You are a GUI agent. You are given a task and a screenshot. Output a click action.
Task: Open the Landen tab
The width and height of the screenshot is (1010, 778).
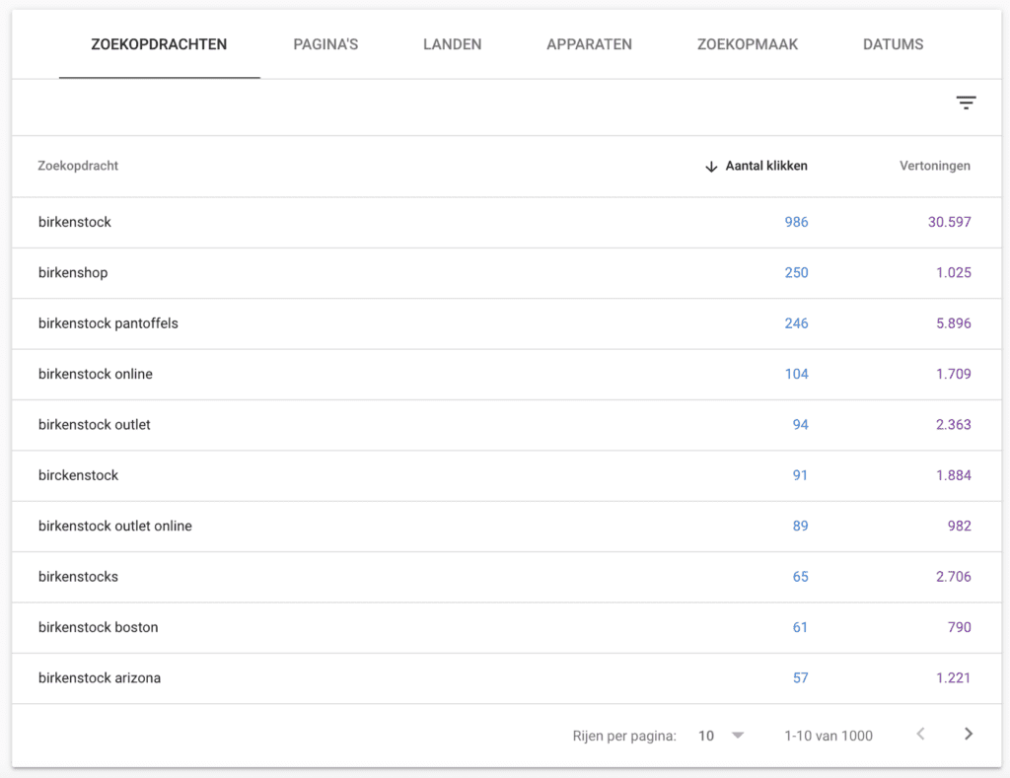452,44
